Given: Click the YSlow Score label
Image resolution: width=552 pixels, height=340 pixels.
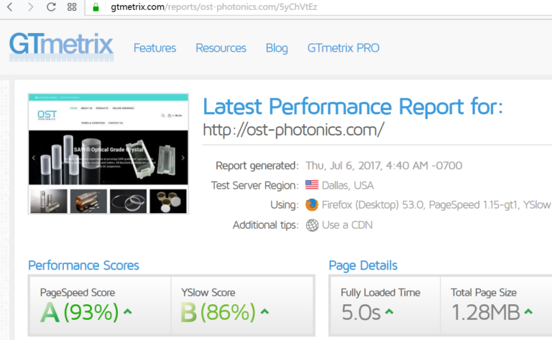Looking at the screenshot, I should pyautogui.click(x=208, y=293).
